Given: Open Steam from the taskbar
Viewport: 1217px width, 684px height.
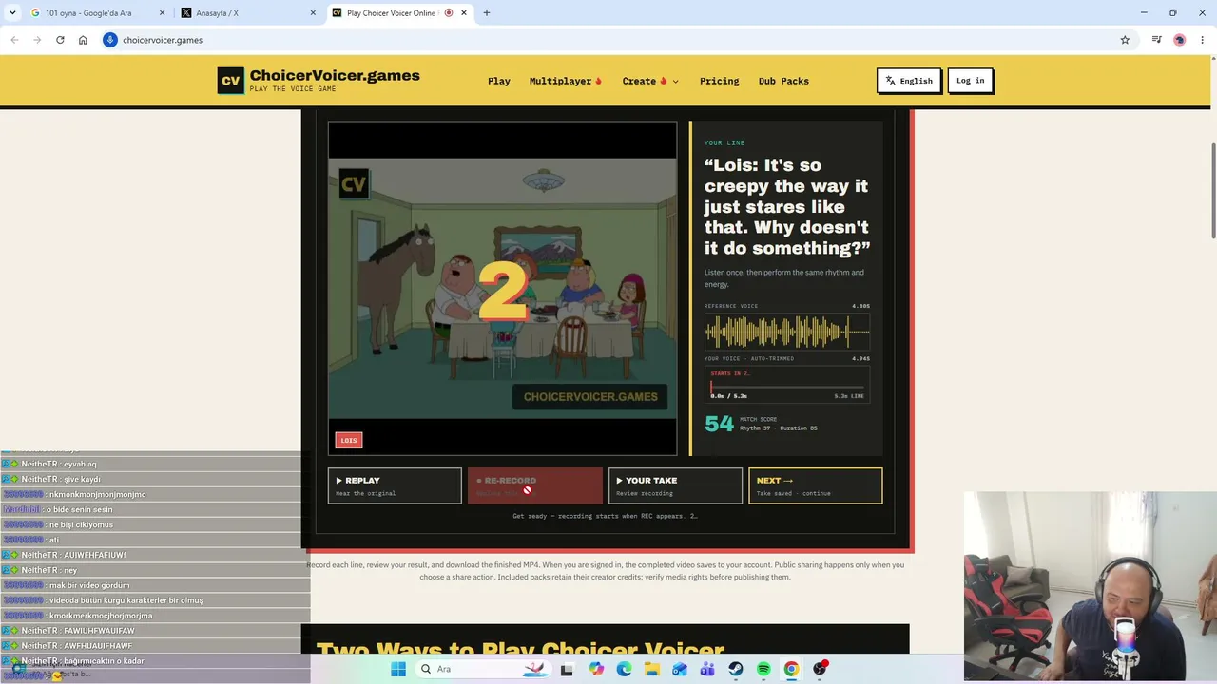Looking at the screenshot, I should (736, 669).
